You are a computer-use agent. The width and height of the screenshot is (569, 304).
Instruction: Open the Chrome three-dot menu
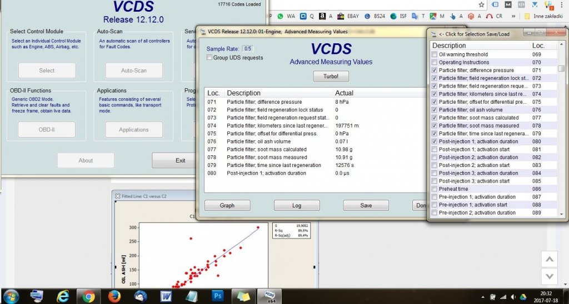pyautogui.click(x=562, y=4)
